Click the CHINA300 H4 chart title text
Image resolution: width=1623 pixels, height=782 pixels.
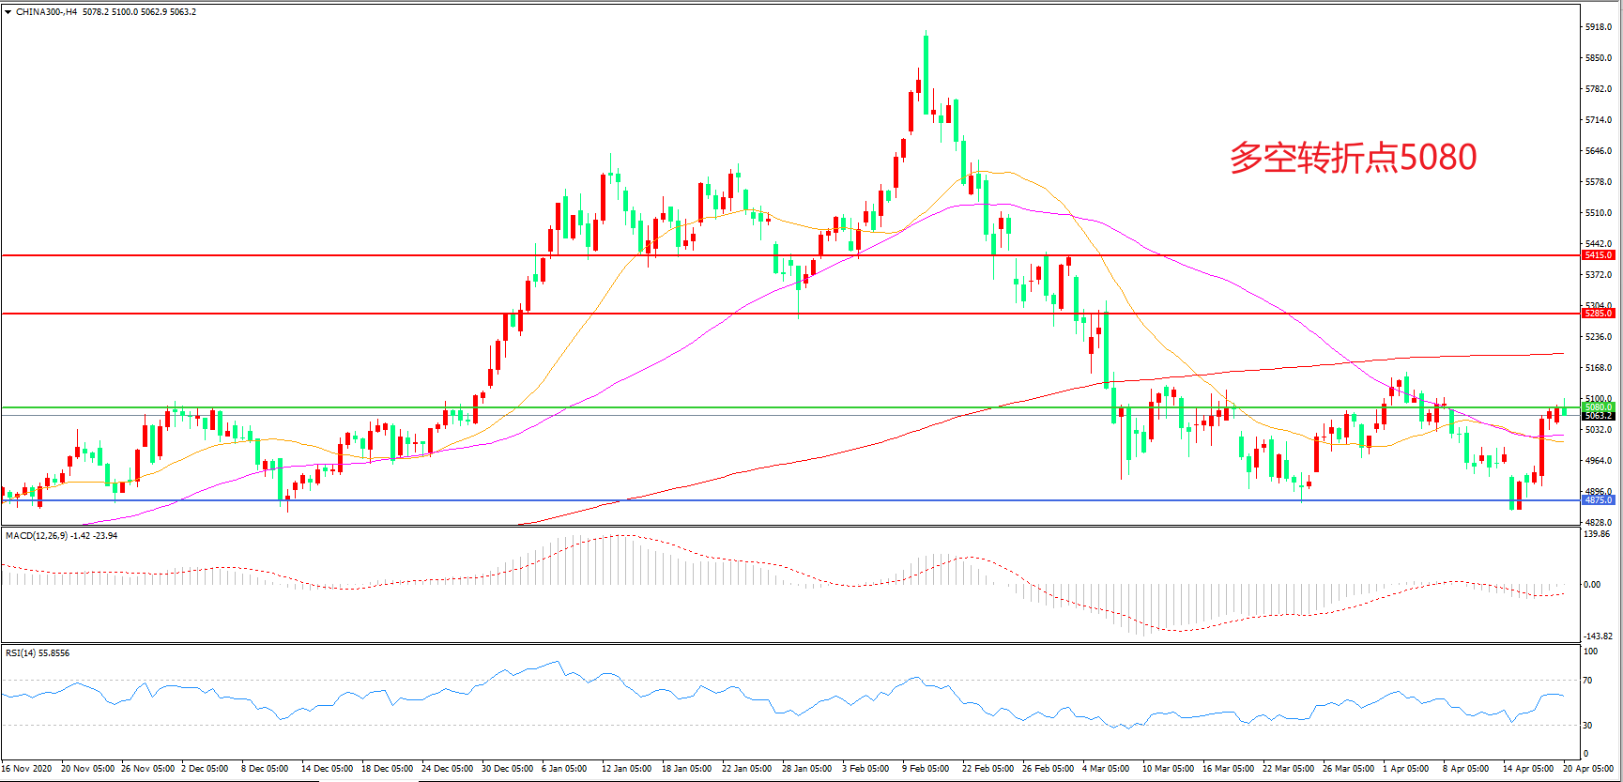[47, 12]
